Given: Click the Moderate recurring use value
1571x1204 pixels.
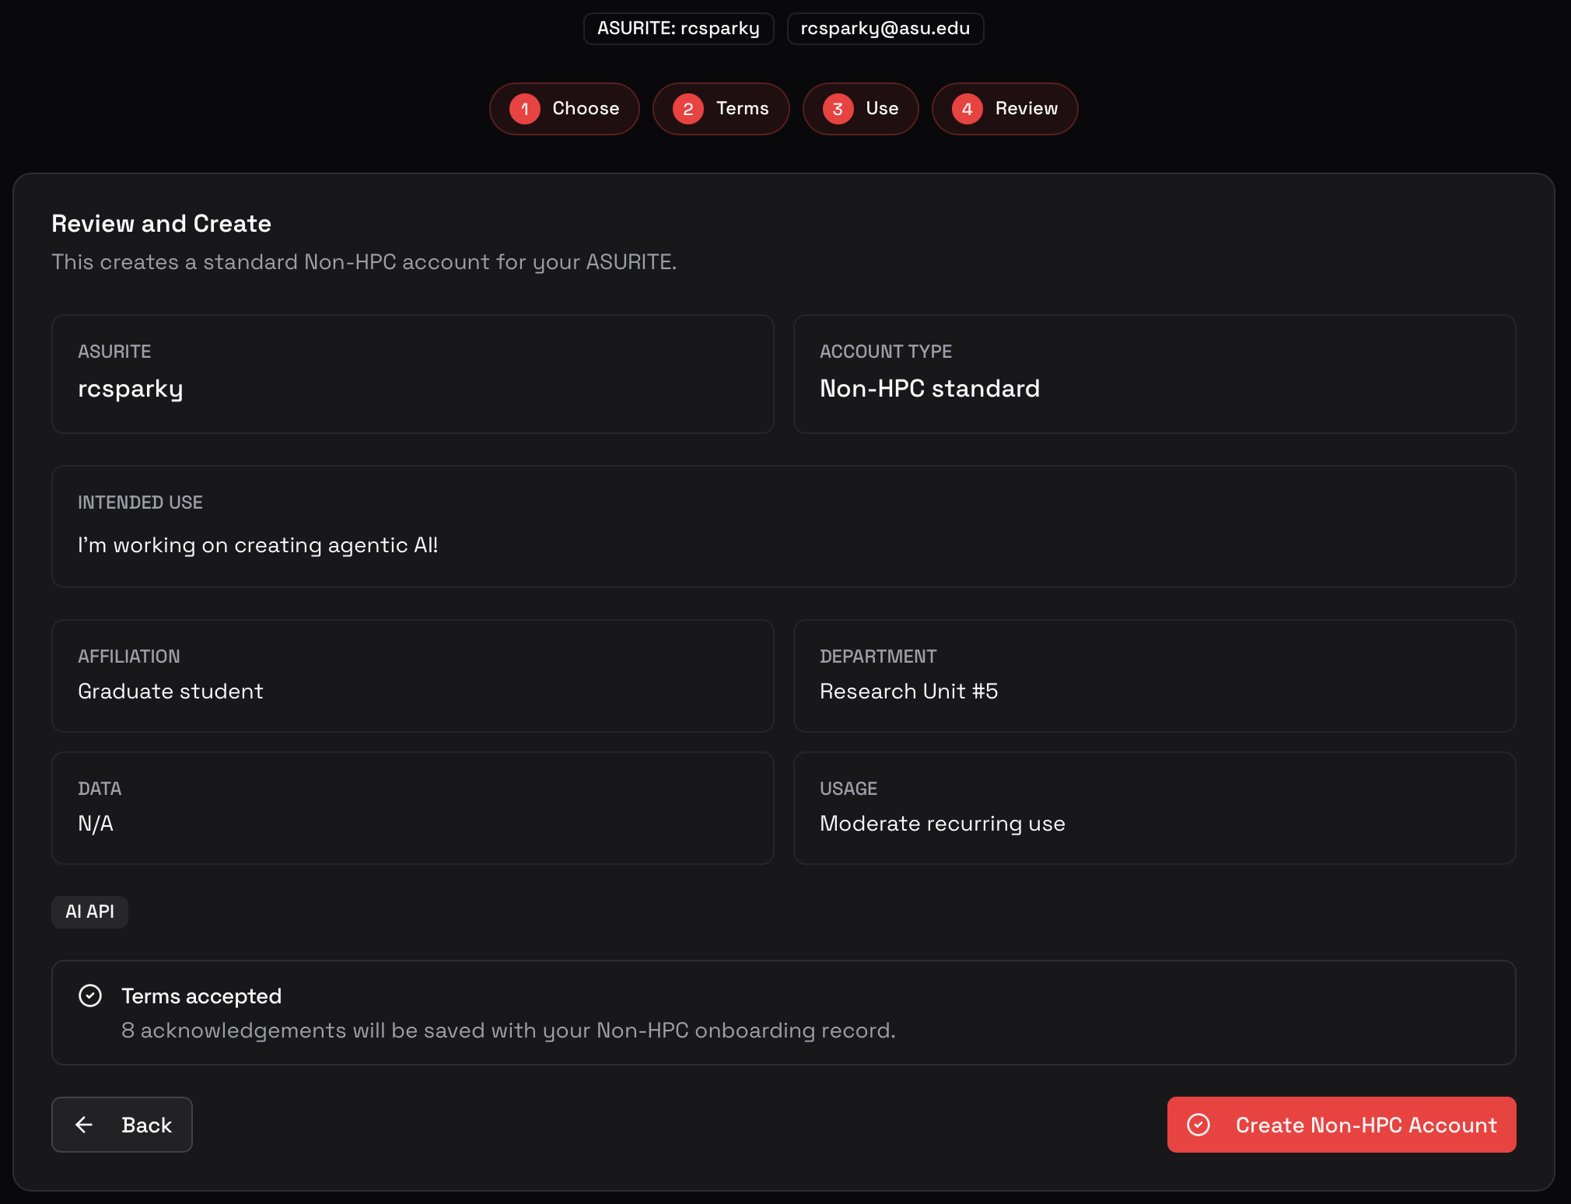Looking at the screenshot, I should pyautogui.click(x=942, y=824).
